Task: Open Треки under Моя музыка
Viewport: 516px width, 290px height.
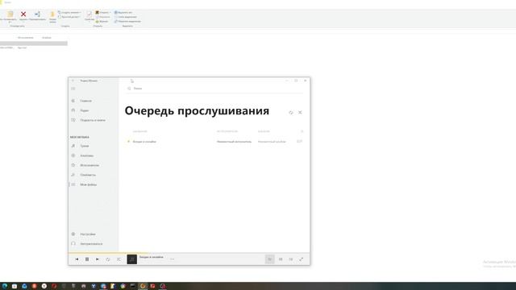Action: [85, 146]
